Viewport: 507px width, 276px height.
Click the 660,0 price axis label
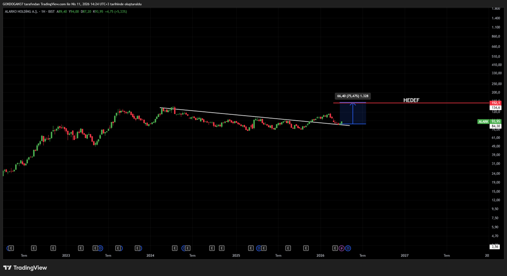pos(496,46)
